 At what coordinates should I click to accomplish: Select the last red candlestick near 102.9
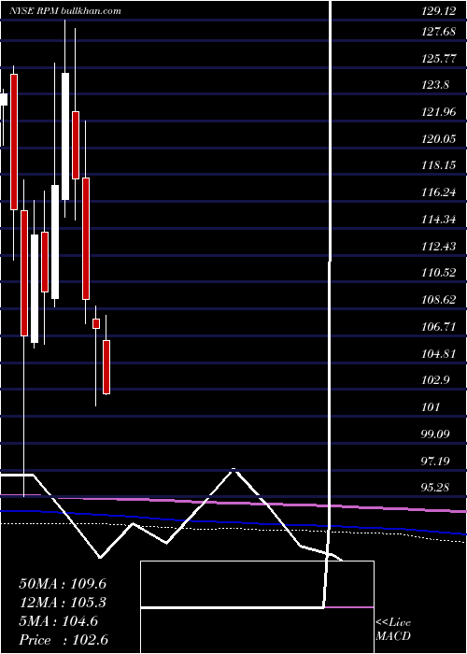[106, 367]
